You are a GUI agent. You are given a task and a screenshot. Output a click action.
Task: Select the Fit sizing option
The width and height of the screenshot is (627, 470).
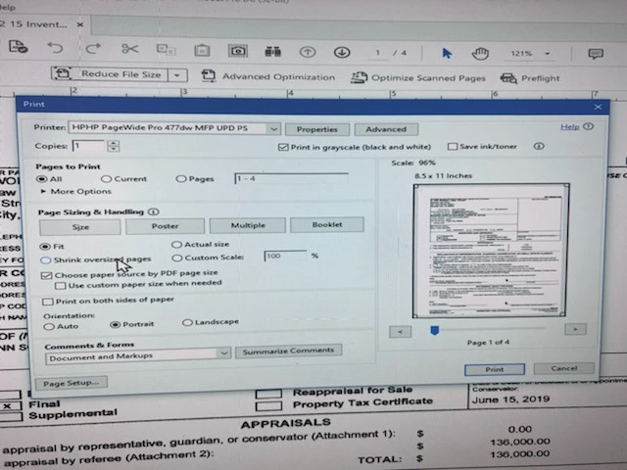(45, 246)
